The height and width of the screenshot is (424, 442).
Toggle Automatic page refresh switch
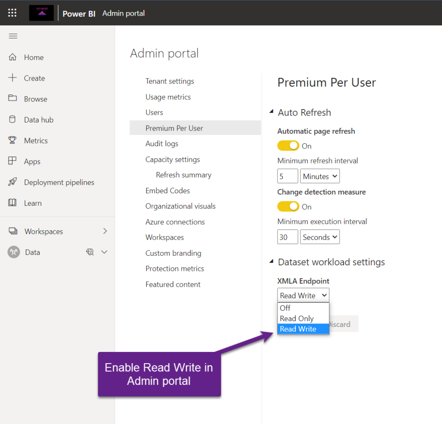[288, 146]
